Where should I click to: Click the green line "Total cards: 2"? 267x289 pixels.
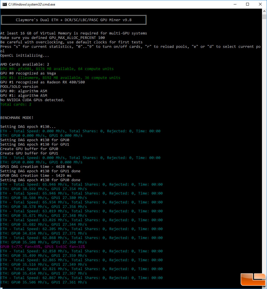[x=16, y=104]
